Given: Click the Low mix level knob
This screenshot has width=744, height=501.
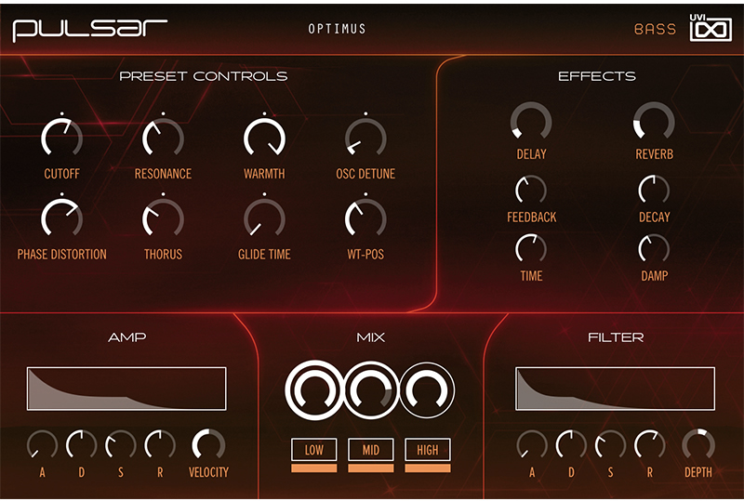Looking at the screenshot, I should [314, 390].
